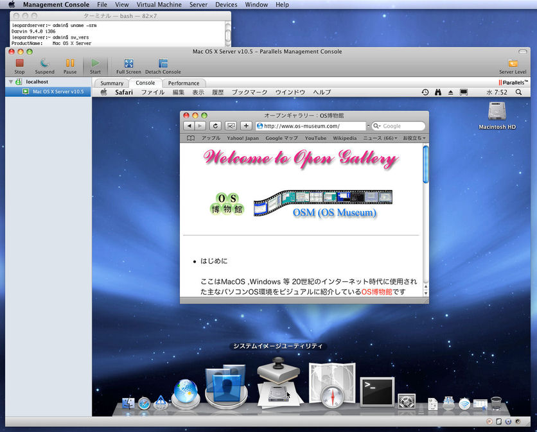The height and width of the screenshot is (432, 537).
Task: Click the eject menu bar icon
Action: (451, 92)
